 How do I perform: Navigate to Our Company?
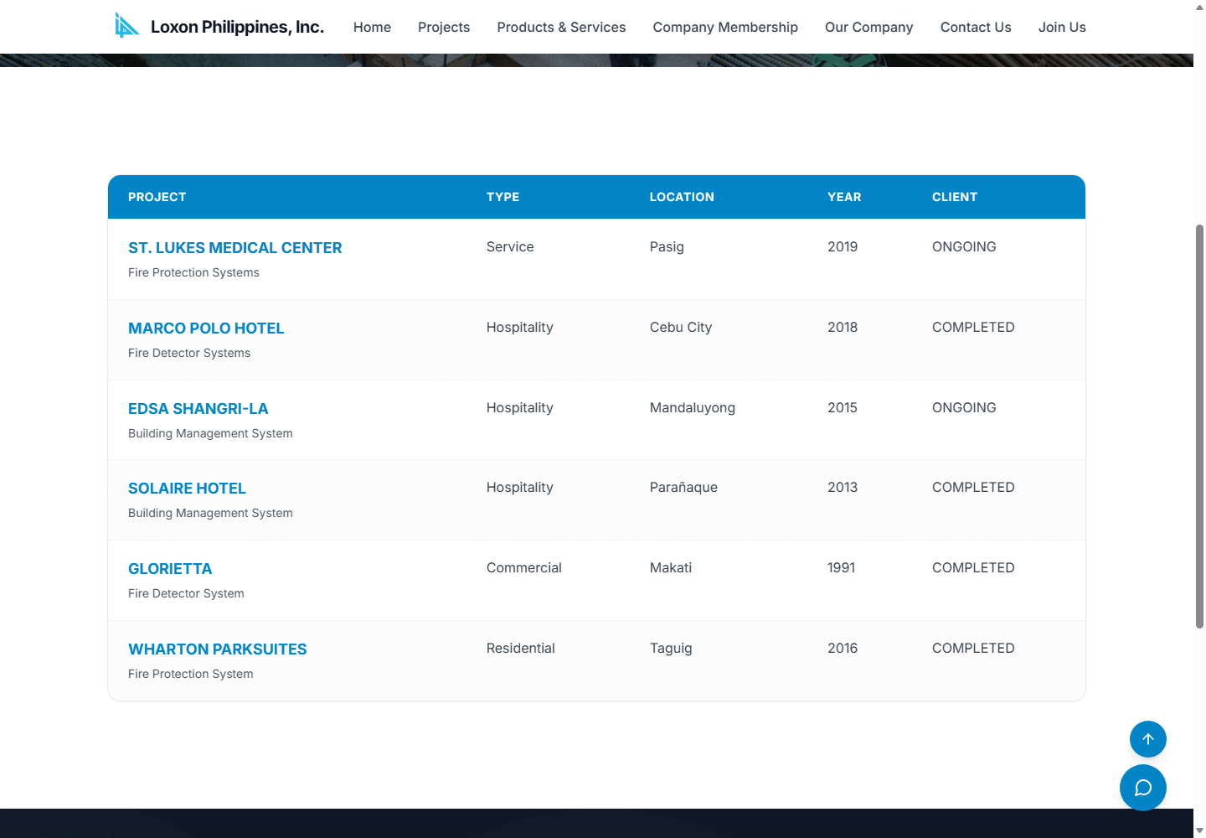(x=868, y=27)
